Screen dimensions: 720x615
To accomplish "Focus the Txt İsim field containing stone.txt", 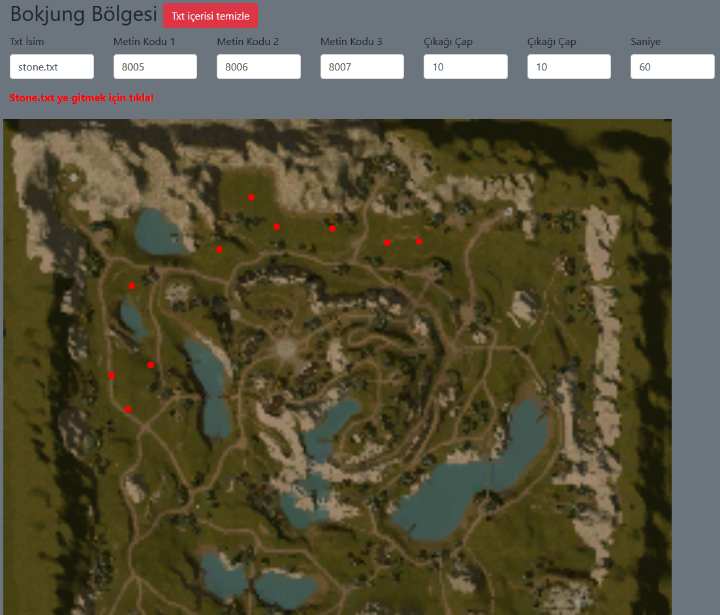I will 52,67.
